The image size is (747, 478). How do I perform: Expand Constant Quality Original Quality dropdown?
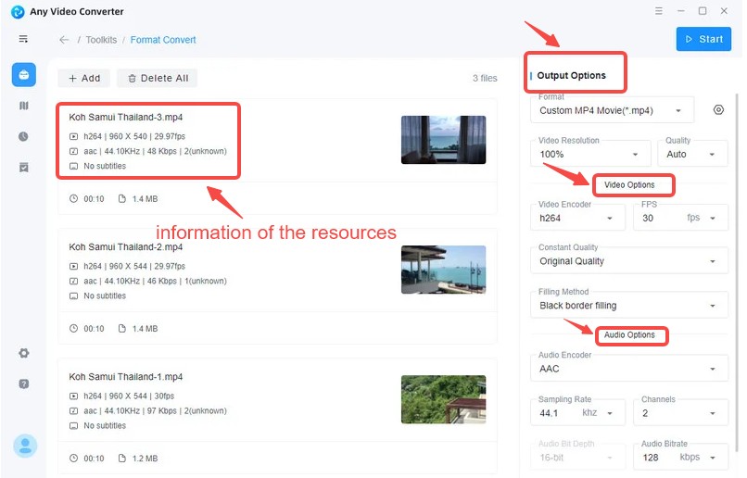tap(629, 260)
